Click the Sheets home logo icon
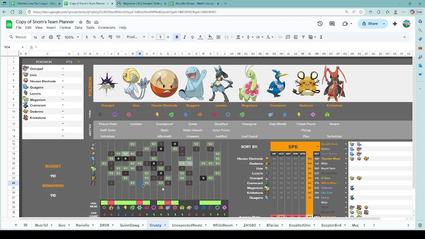 tap(9, 24)
